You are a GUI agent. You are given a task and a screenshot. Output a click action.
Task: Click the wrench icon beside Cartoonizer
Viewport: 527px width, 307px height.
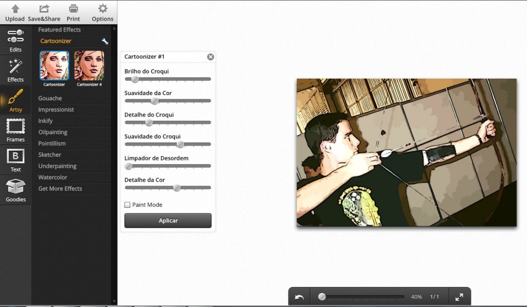pyautogui.click(x=105, y=41)
